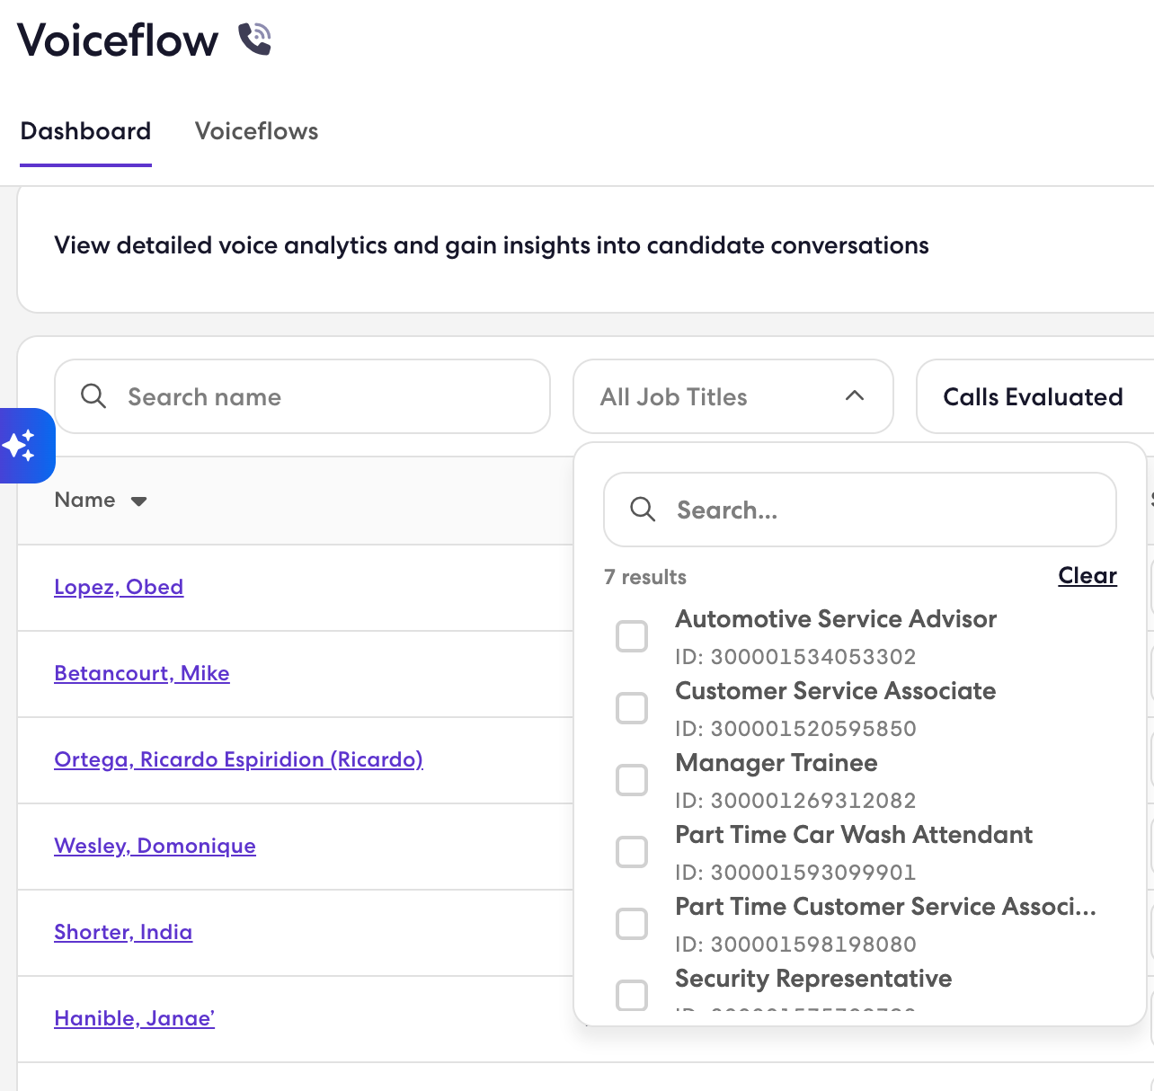Open the Voiceflows tab

pyautogui.click(x=257, y=131)
